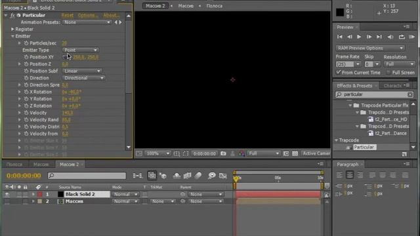Switch to Character panel tab

(x=392, y=86)
